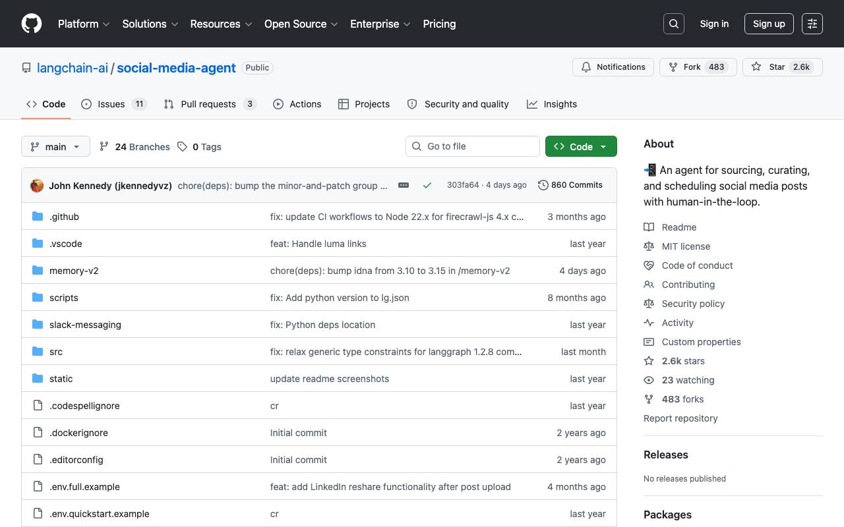Click the star icon in Star button
Screen dimensions: 844x527
point(756,67)
